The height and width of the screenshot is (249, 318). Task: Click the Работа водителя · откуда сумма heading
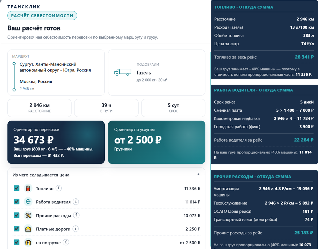253,90
